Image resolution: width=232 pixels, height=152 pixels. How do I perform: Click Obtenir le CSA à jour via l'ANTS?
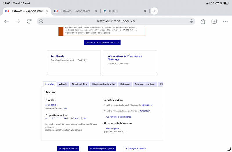[102, 43]
